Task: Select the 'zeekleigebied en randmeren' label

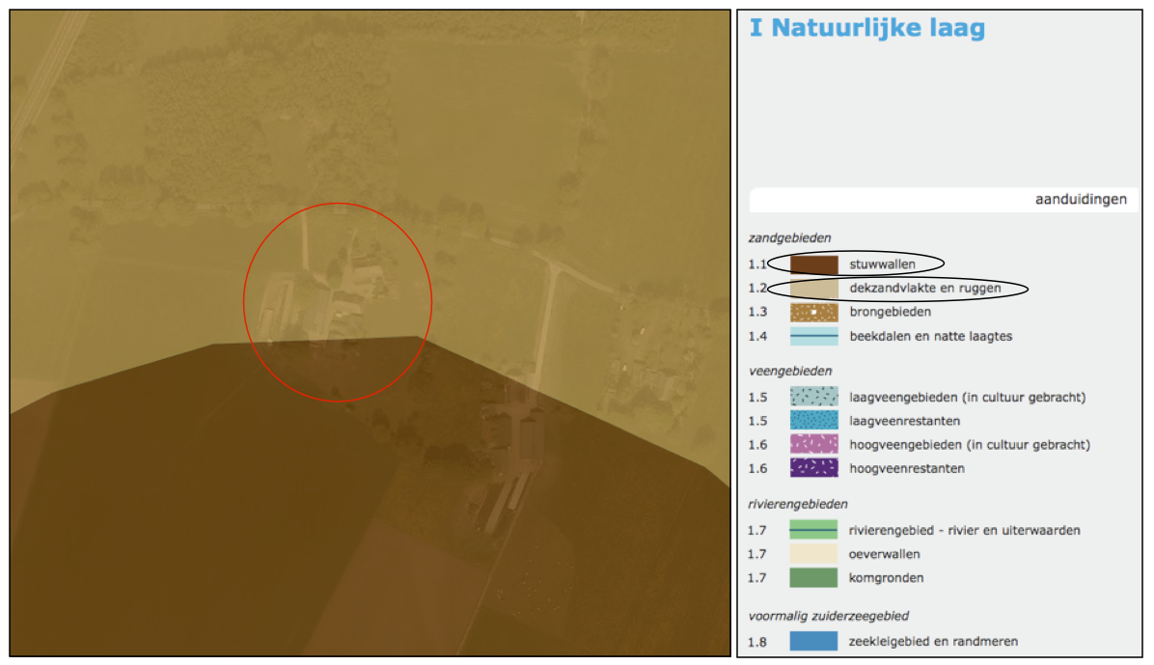Action: pos(933,642)
